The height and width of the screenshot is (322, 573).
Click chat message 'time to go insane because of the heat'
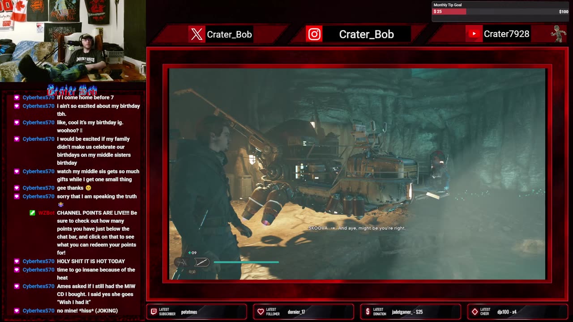coord(96,274)
